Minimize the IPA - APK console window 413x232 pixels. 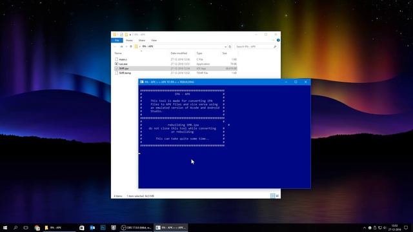click(286, 82)
